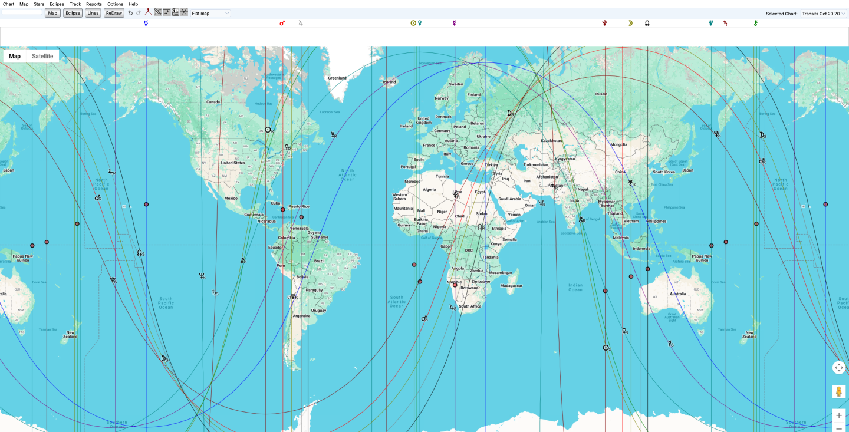The width and height of the screenshot is (849, 432).
Task: Click the Lines toolbar button
Action: (93, 13)
